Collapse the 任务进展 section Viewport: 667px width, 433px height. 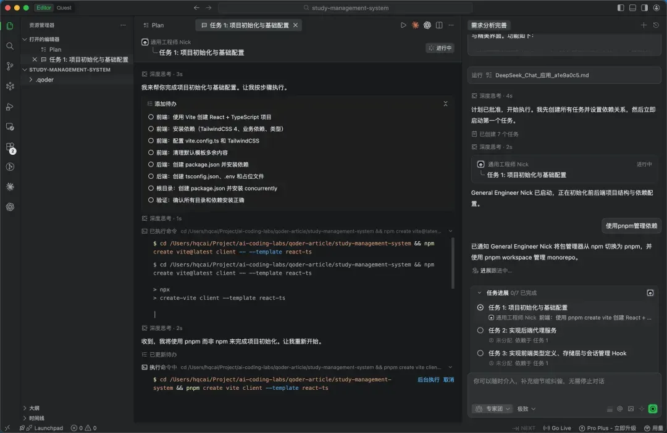480,293
